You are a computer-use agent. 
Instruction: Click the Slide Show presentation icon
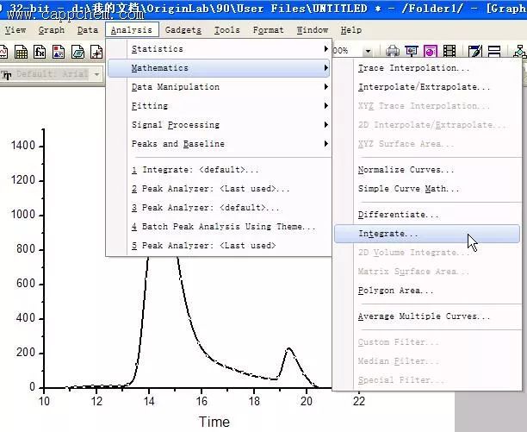pyautogui.click(x=412, y=51)
